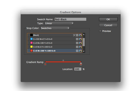The image size is (139, 91).
Task: Click the red gradient ramp bar
Action: [x=63, y=62]
